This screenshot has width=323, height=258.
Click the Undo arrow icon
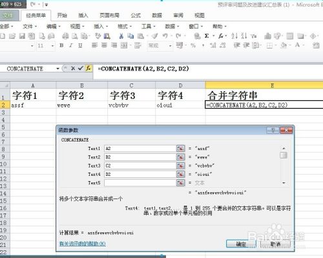pos(165,36)
